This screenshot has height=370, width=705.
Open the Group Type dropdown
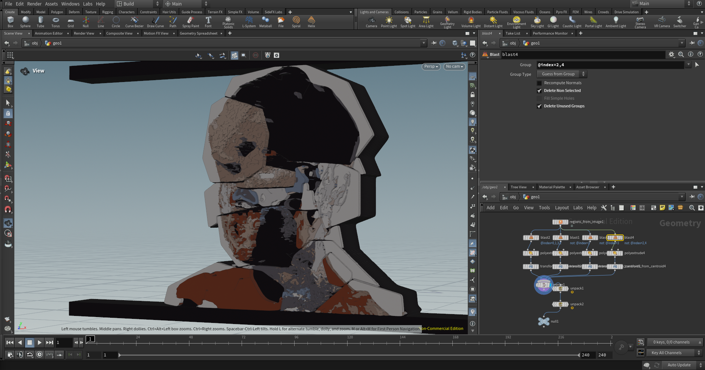562,74
